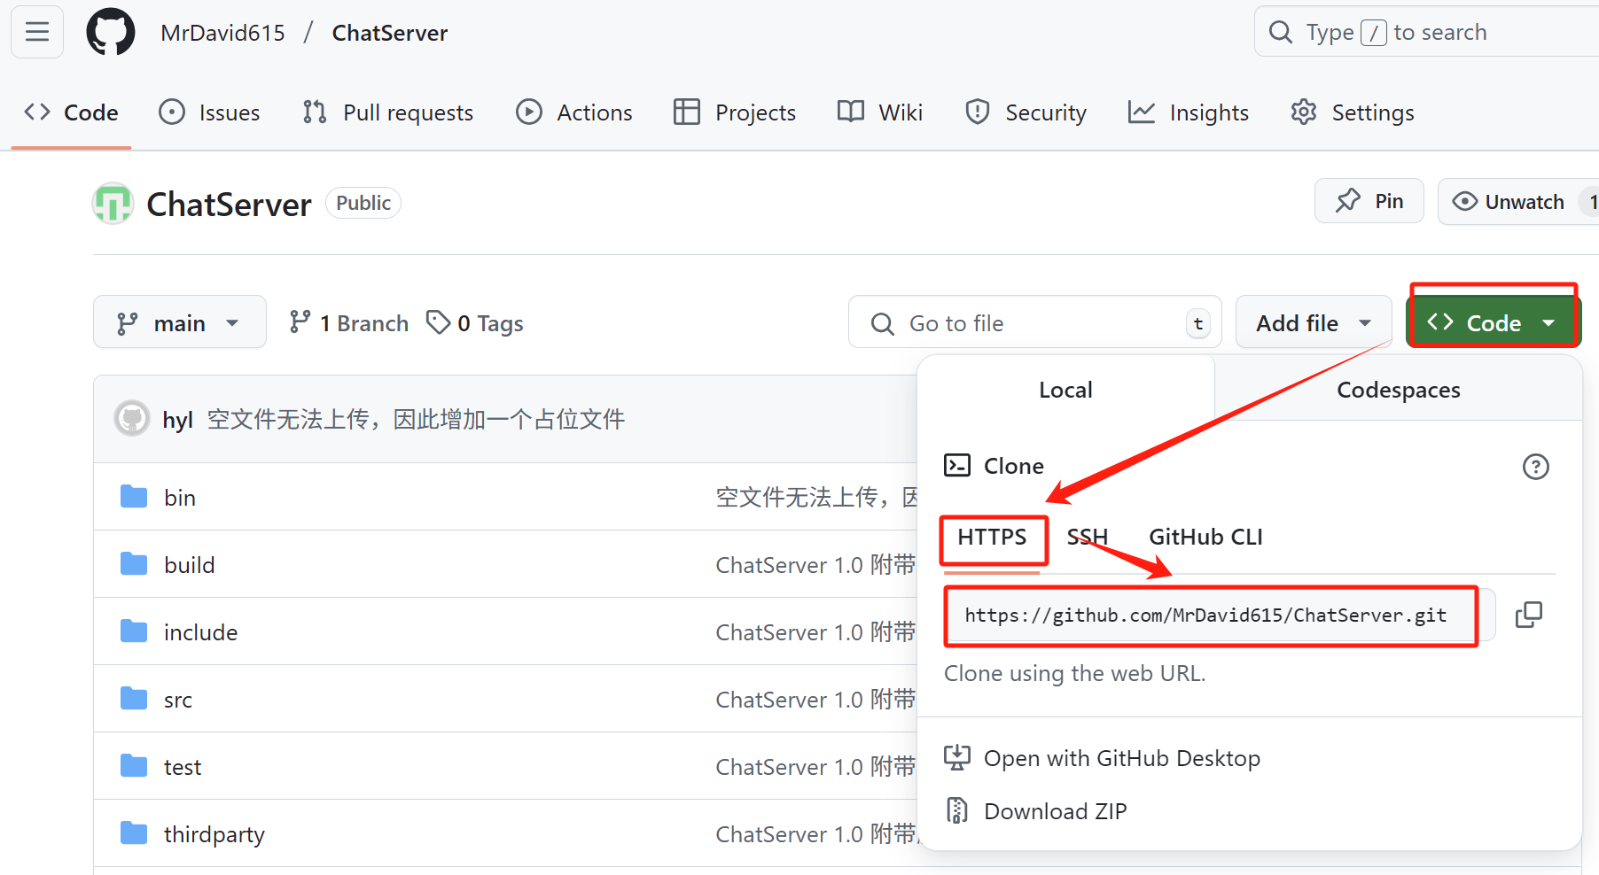Switch to the Code tab
The width and height of the screenshot is (1599, 875).
coord(72,112)
